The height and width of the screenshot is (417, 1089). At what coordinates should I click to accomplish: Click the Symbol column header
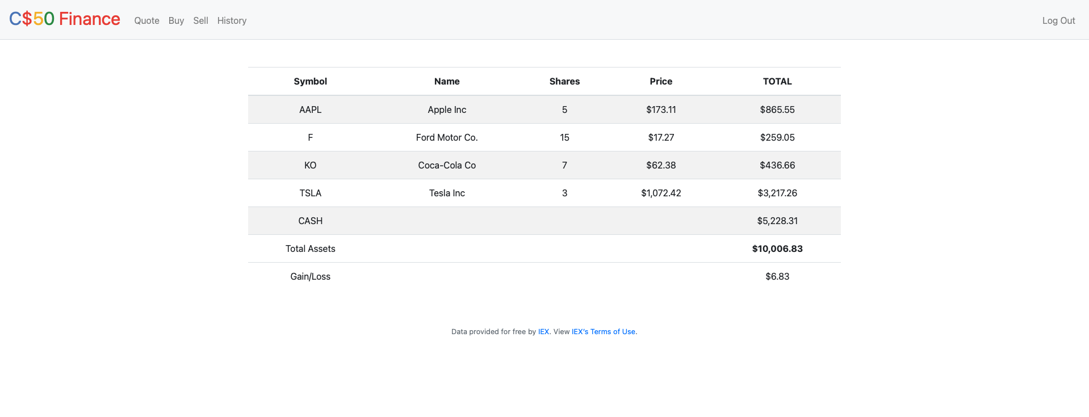click(x=310, y=81)
